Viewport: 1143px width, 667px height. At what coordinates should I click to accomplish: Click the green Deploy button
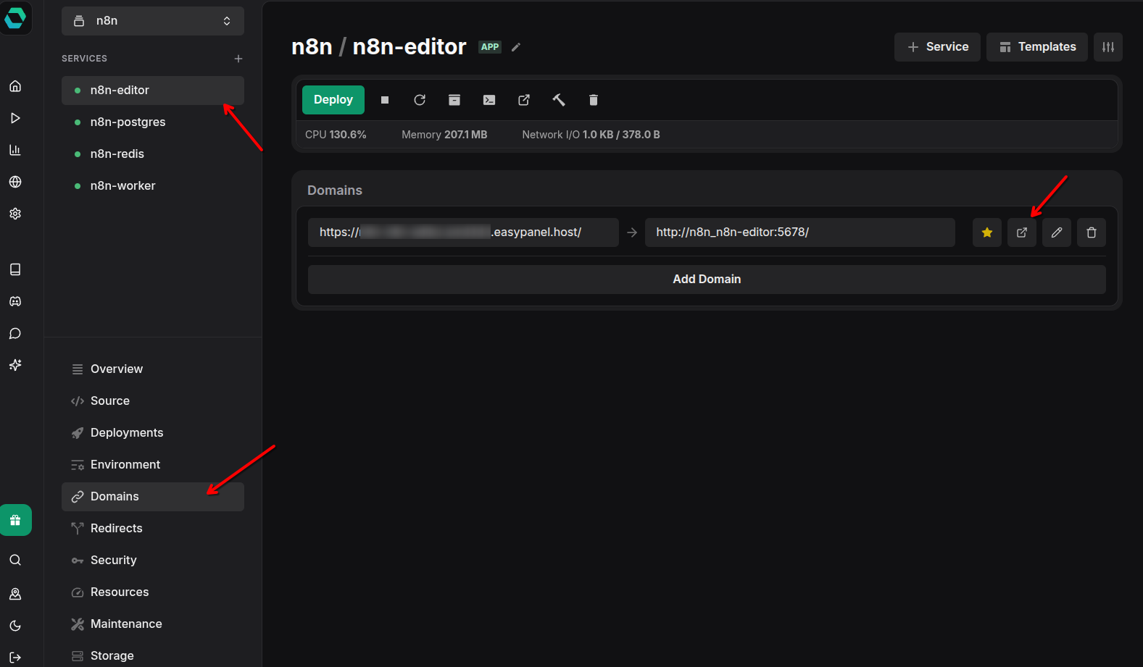click(333, 100)
